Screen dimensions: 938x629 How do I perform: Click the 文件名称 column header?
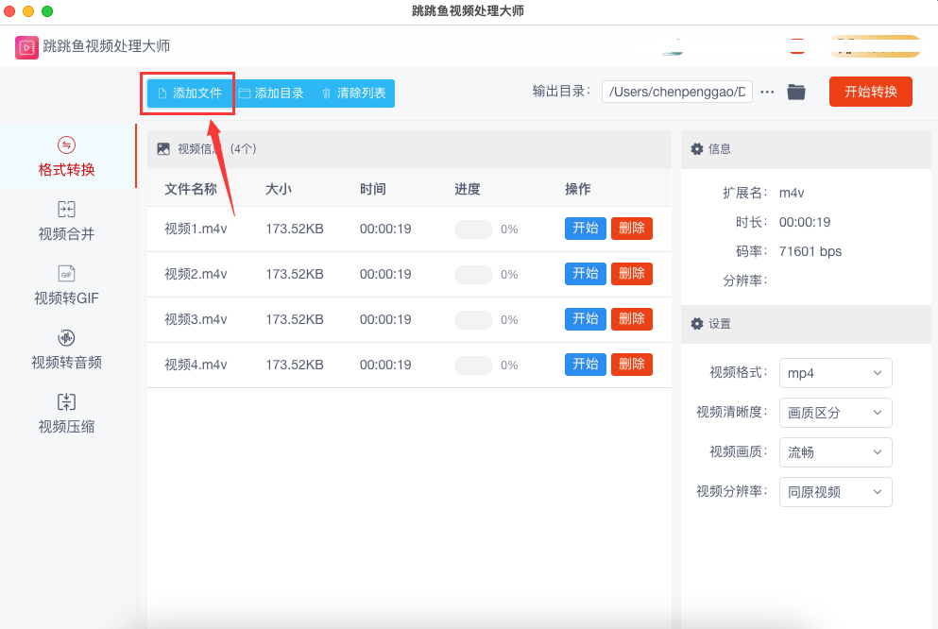(191, 189)
